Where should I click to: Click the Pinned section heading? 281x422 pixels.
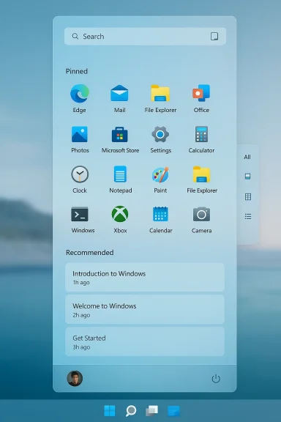pyautogui.click(x=77, y=71)
